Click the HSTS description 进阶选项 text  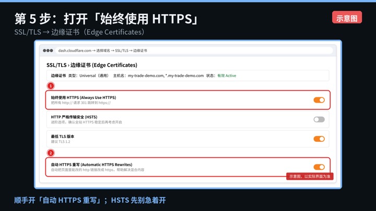tap(86, 122)
